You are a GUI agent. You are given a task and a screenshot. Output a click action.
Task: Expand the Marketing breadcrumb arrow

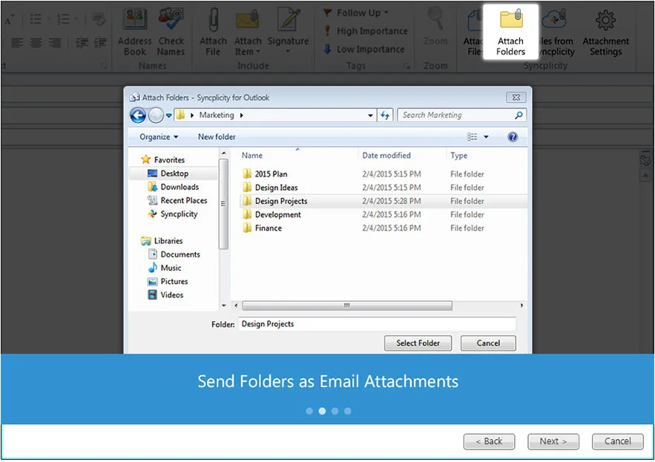tap(241, 115)
